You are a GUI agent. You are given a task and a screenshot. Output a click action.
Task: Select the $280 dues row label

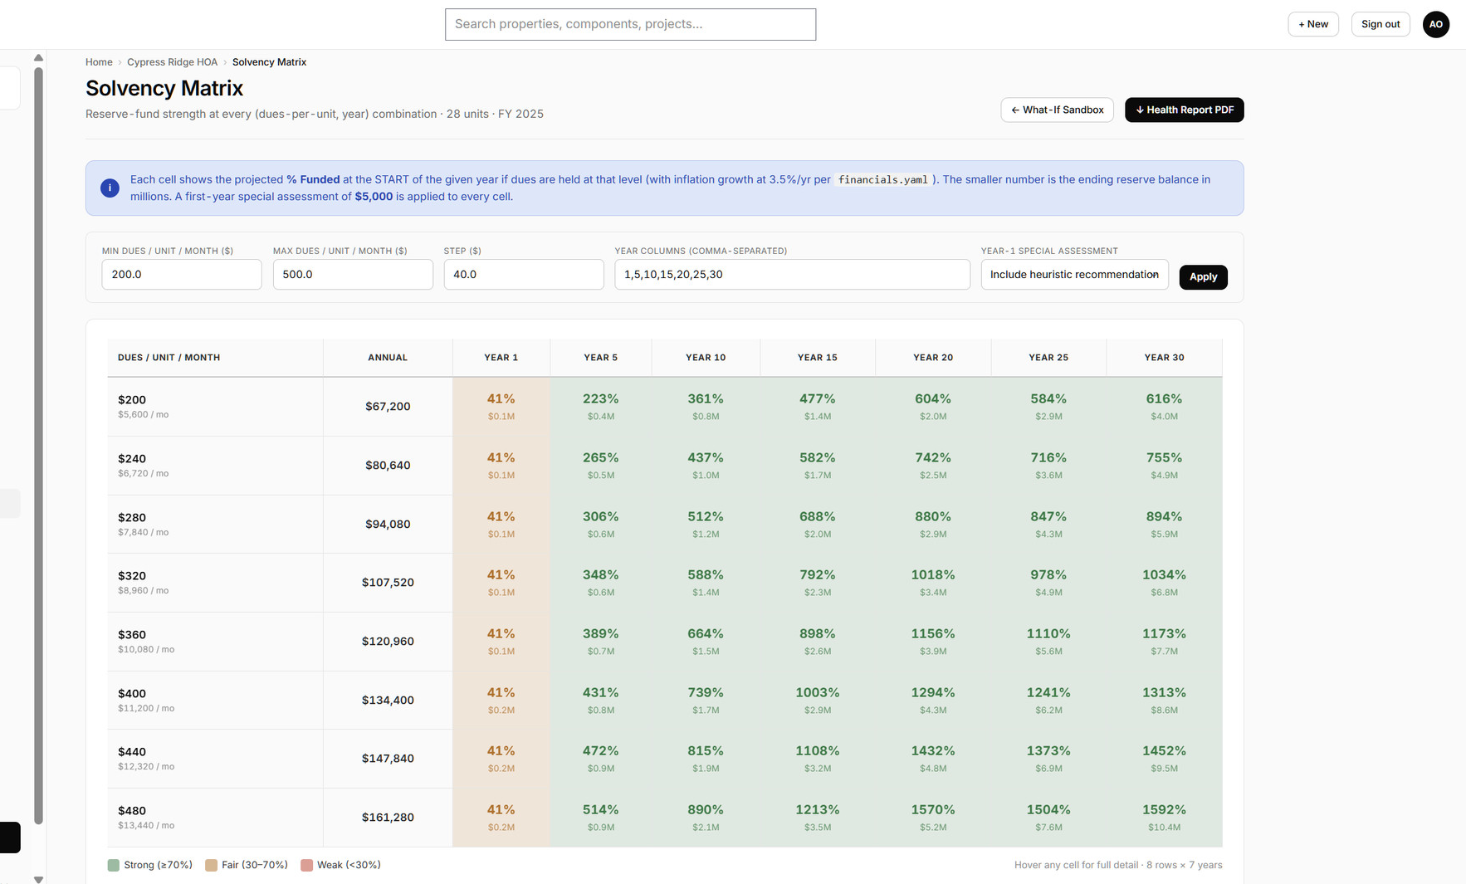132,518
